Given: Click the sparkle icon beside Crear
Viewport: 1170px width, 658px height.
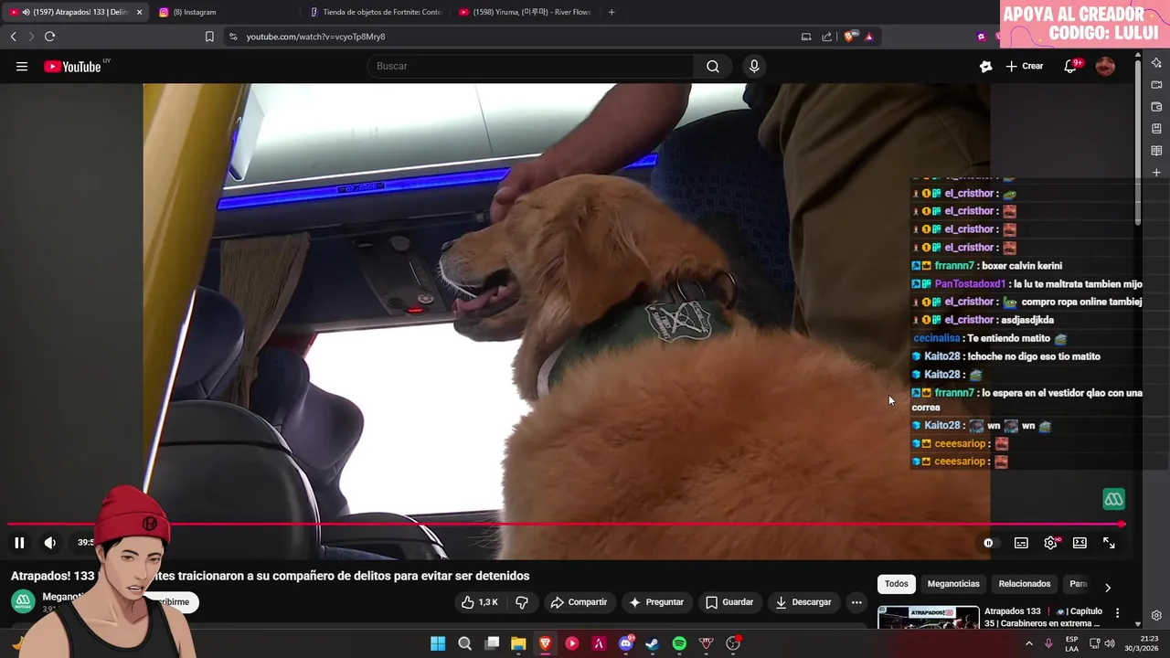Looking at the screenshot, I should [985, 66].
